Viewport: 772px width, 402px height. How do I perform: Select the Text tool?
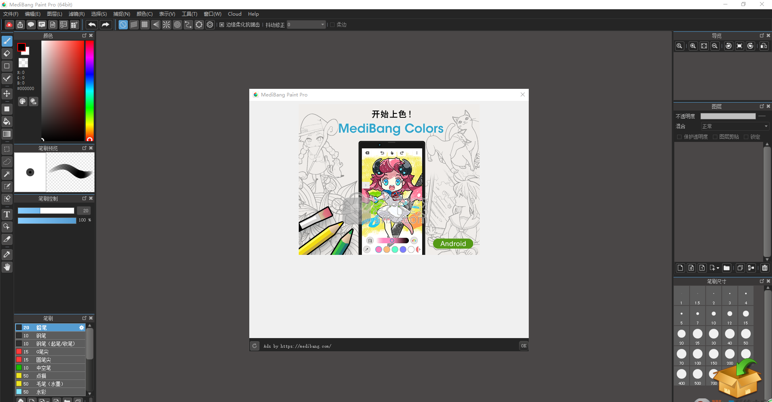point(7,214)
